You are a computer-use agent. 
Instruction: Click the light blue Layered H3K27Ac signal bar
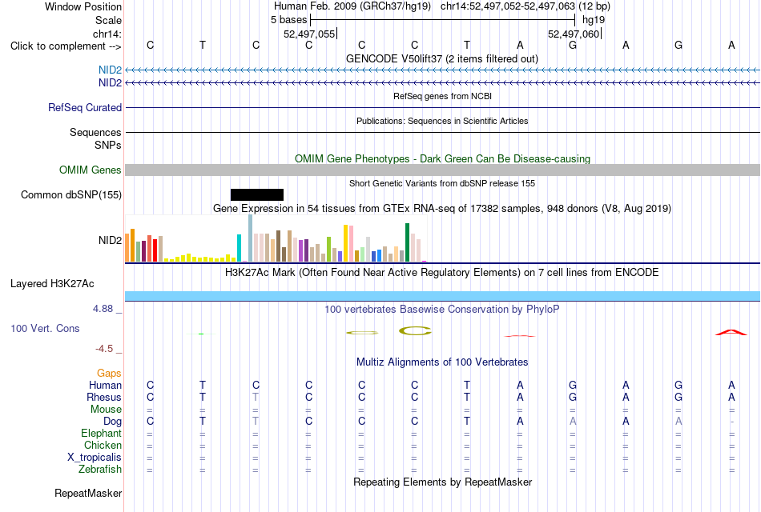[x=442, y=296]
